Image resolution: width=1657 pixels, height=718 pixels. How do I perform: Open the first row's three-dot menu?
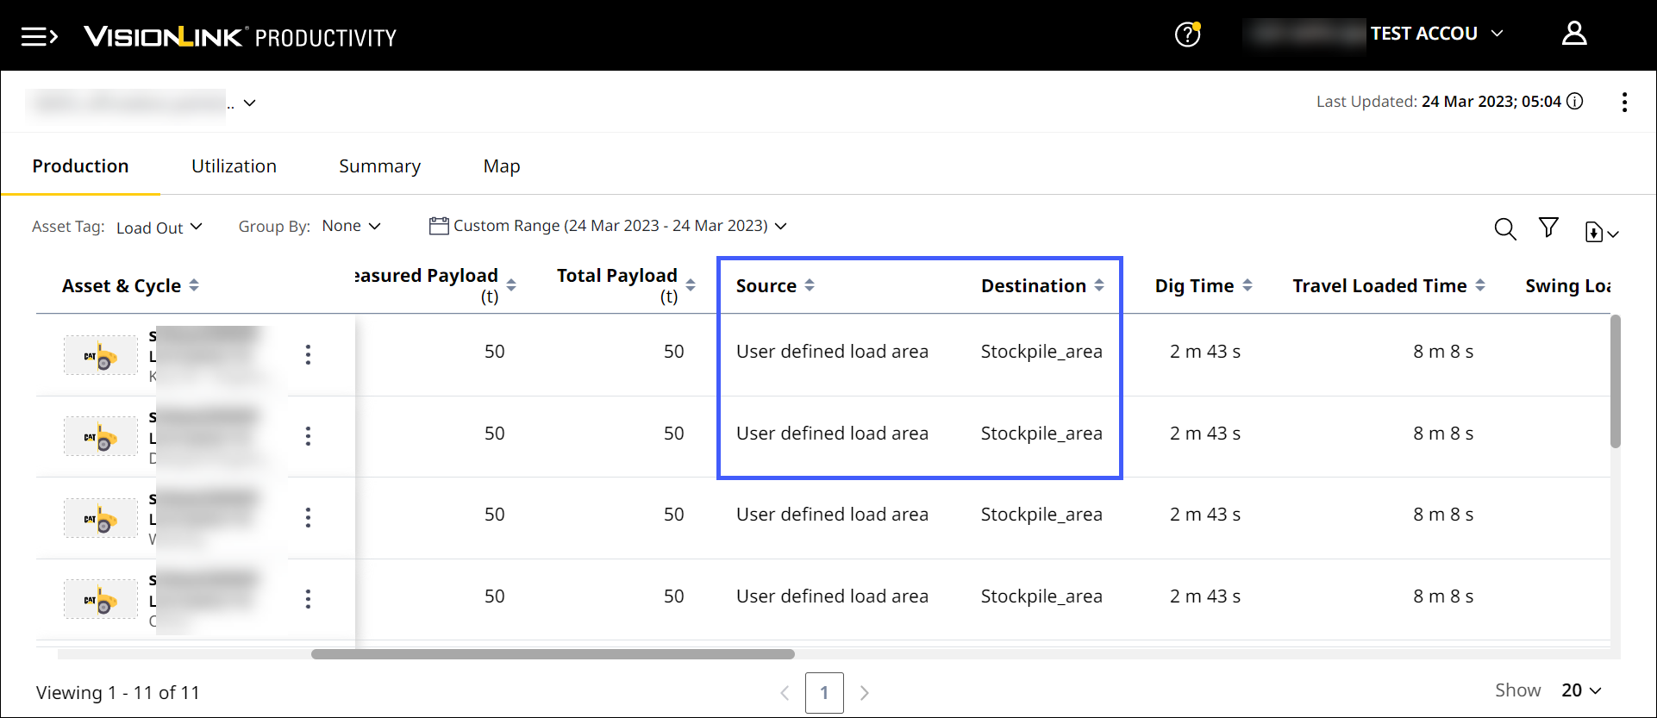(308, 355)
